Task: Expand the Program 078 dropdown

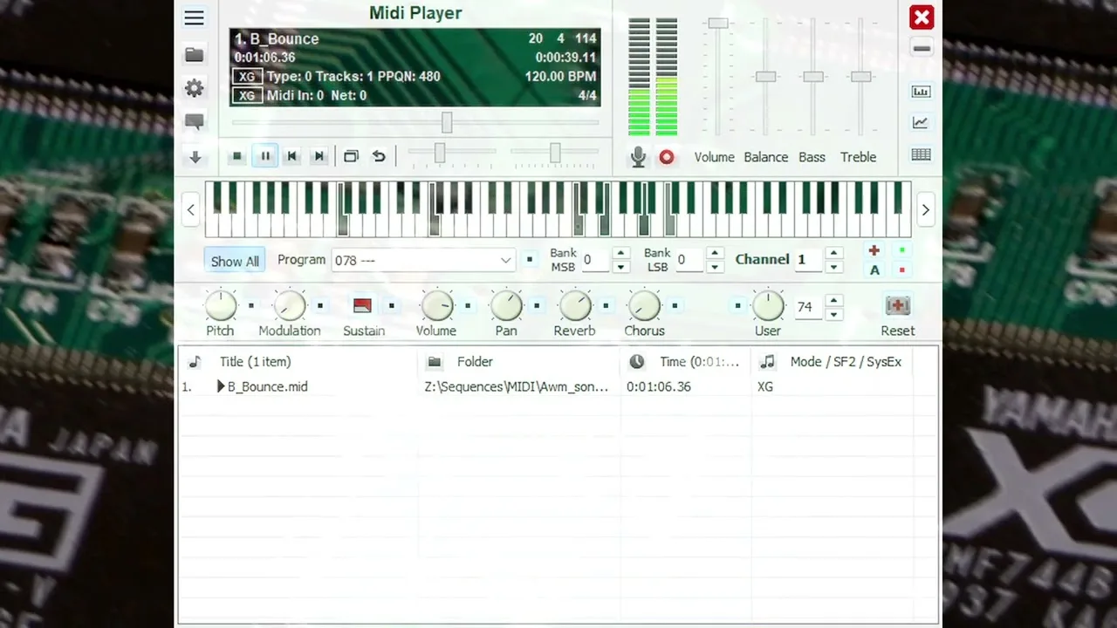Action: 505,260
